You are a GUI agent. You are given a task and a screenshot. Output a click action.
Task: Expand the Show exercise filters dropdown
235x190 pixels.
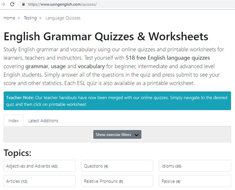(117, 135)
